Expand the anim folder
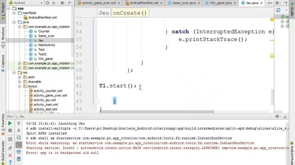 point(19,77)
